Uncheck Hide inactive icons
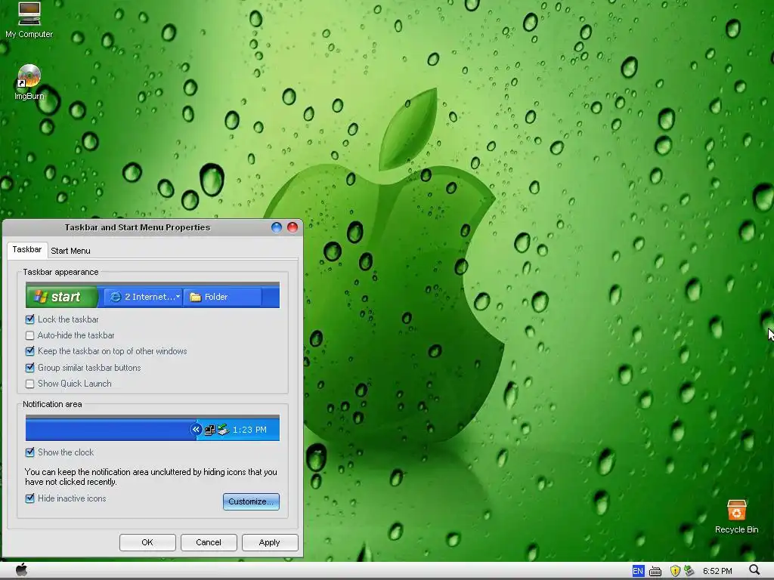The height and width of the screenshot is (580, 774). coord(30,498)
